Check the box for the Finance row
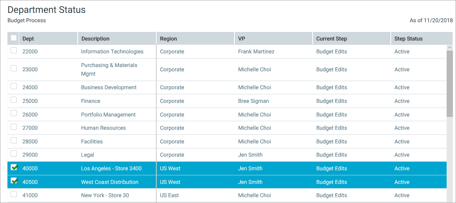The image size is (456, 203). tap(14, 100)
